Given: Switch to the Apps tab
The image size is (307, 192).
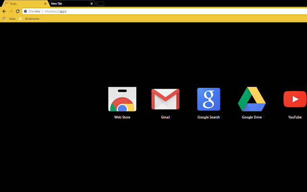Looking at the screenshot, I should click(x=25, y=3).
